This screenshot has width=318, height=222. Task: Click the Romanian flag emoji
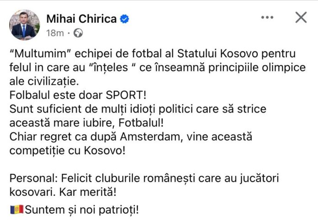point(17,210)
